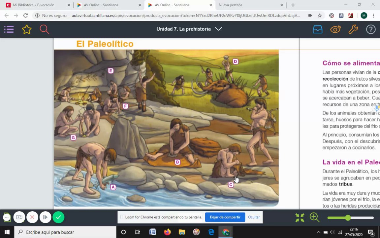Viewport: 380px width, 238px height.
Task: Click label E on the cave wall
Action: (111, 71)
